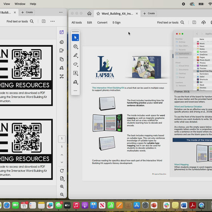Close the 'Buildi...' tab in left window
The width and height of the screenshot is (212, 212).
point(15,12)
